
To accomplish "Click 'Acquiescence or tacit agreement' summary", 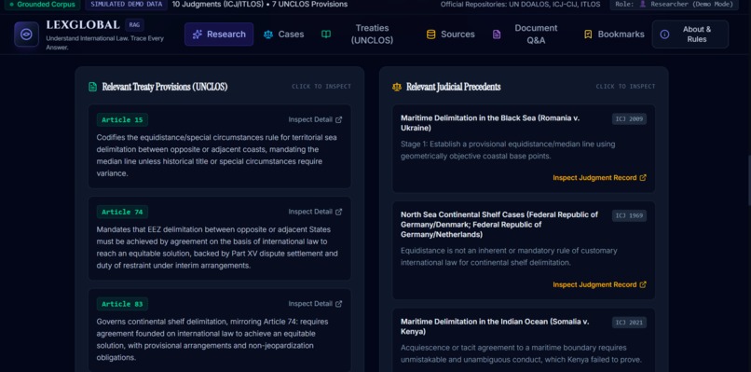I will [x=521, y=353].
